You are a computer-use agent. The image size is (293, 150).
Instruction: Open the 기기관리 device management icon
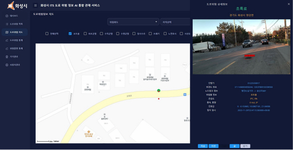7,57
